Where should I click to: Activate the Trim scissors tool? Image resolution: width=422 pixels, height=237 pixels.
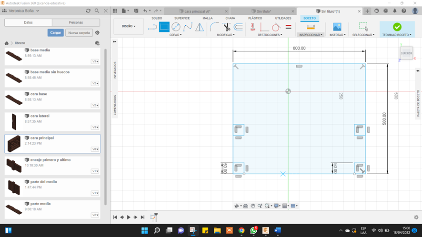(x=227, y=27)
